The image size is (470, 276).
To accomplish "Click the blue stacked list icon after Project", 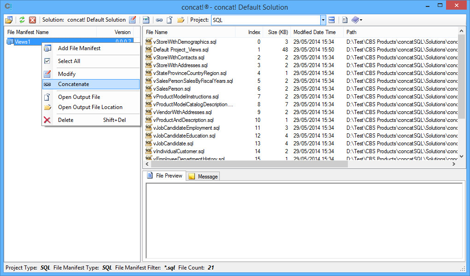I will 331,20.
